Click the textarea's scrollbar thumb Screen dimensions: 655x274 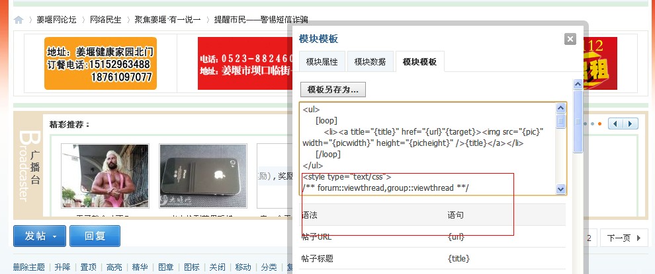[560, 121]
